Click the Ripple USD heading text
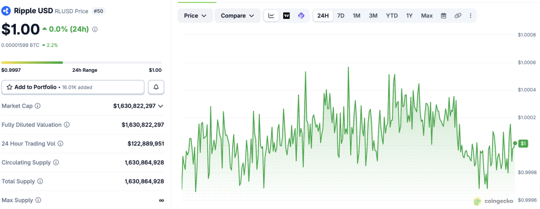The height and width of the screenshot is (209, 540). pos(33,11)
